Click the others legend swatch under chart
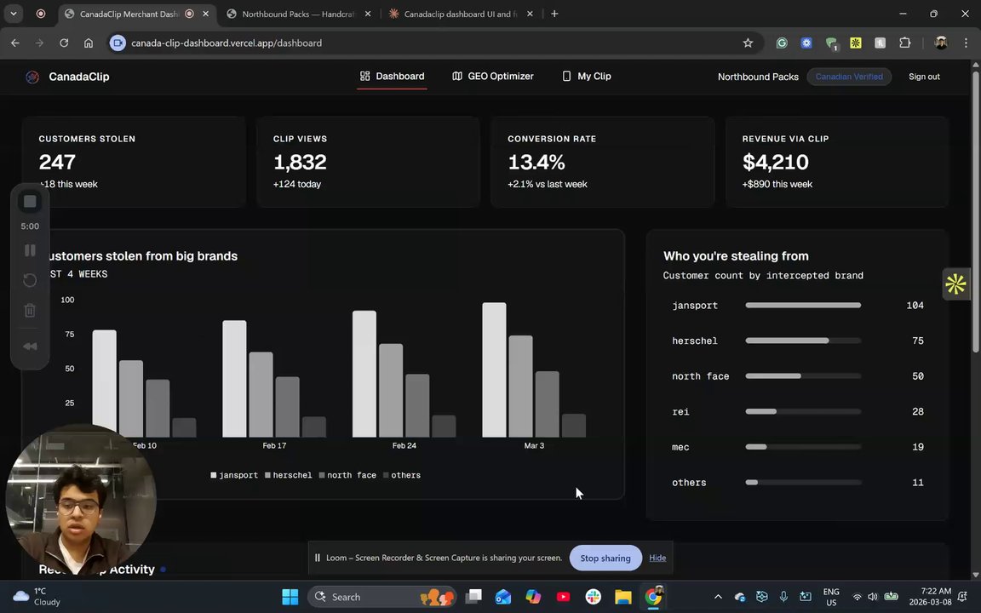The width and height of the screenshot is (981, 613). coord(386,475)
